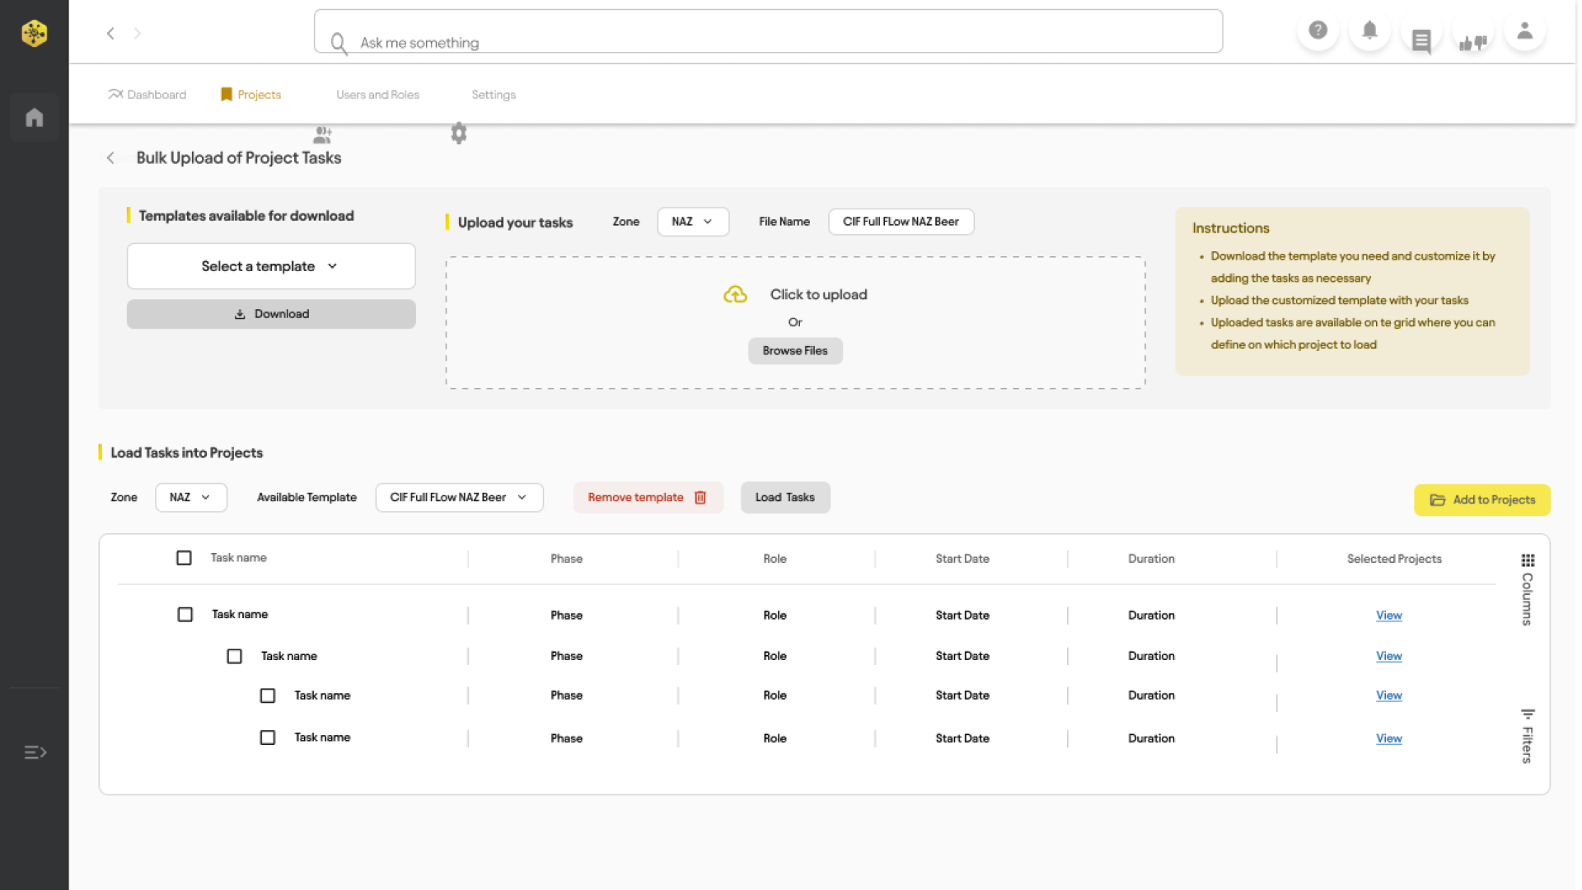Open Zone NAZ dropdown in Load Tasks section

[x=191, y=498]
